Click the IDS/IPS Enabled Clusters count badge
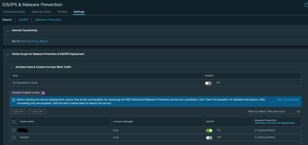Image resolution: width=308 pixels, height=145 pixels. click(43, 93)
